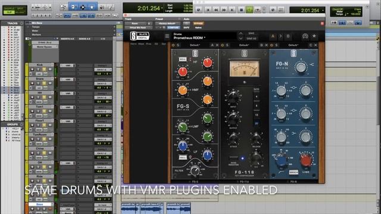The image size is (381, 214).
Task: Open the Slate Digital hamburger menu
Action: (x=167, y=36)
